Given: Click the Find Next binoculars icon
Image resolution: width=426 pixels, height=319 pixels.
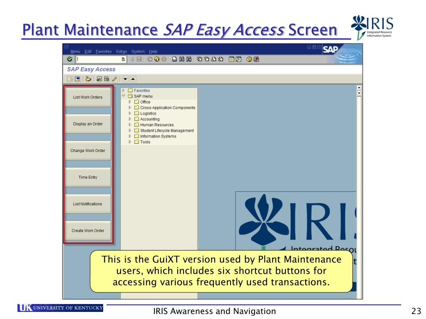Looking at the screenshot, I should pos(189,59).
